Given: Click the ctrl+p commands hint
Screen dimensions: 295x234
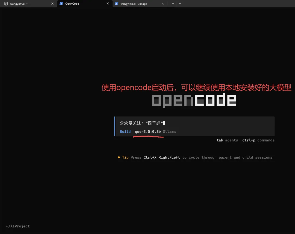Looking at the screenshot, I should click(x=258, y=140).
